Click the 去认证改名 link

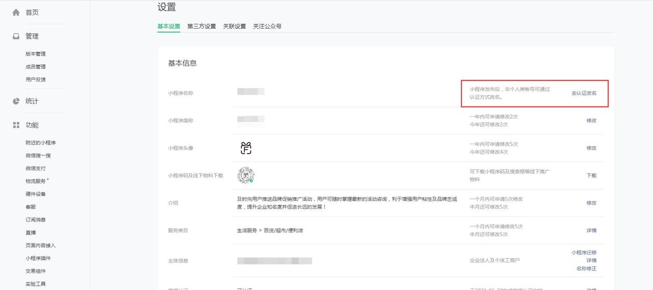(x=584, y=93)
